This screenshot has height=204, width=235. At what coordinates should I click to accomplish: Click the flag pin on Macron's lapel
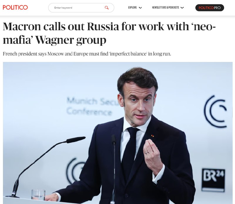152,136
